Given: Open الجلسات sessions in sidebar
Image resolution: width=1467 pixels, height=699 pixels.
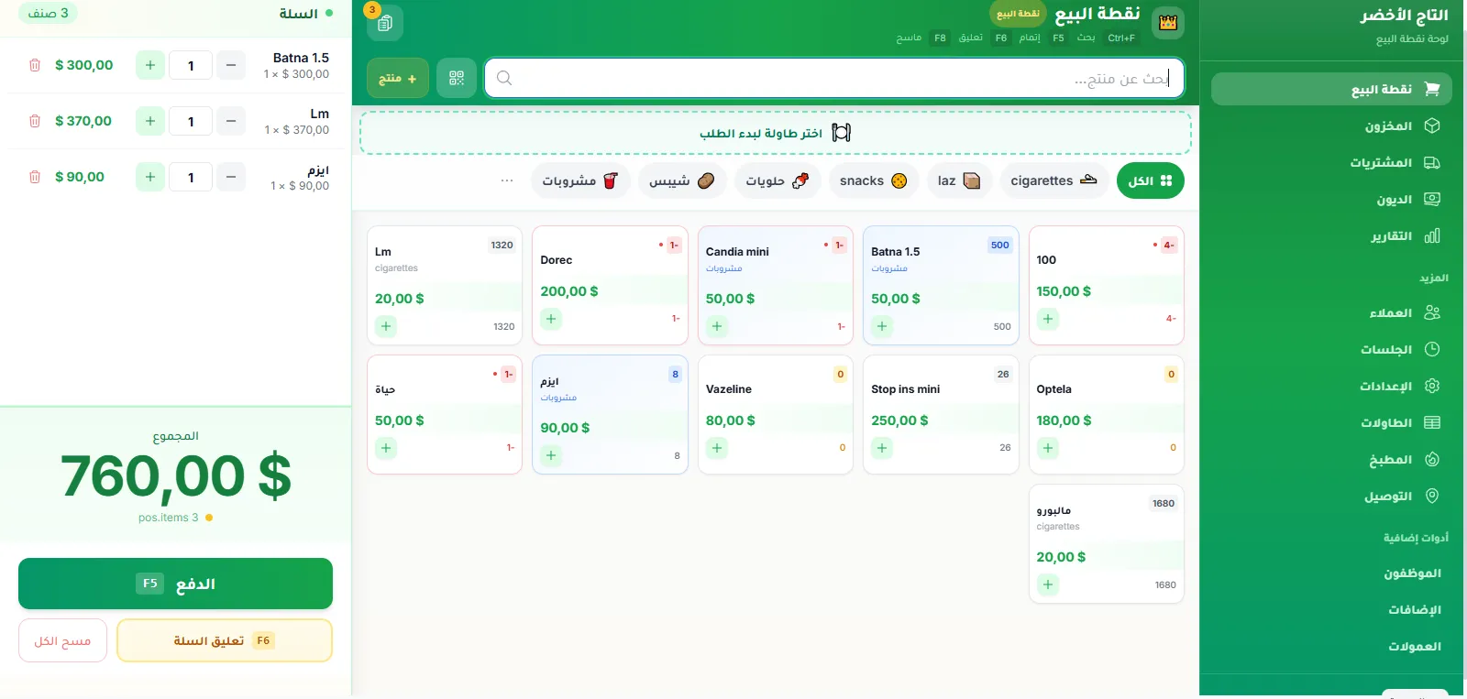Looking at the screenshot, I should click(x=1331, y=349).
